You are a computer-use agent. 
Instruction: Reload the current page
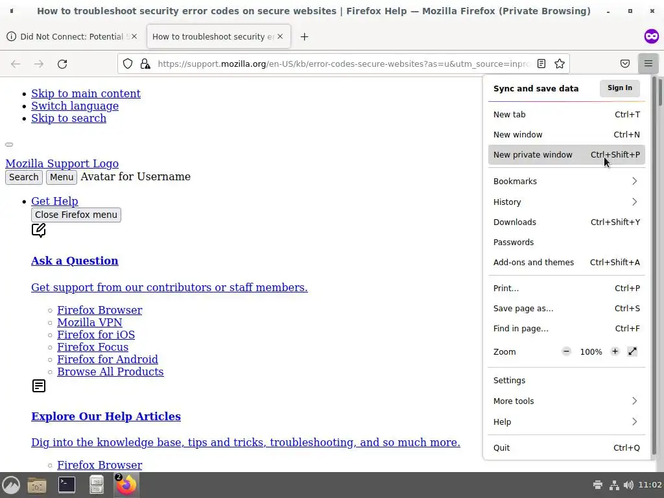[62, 64]
